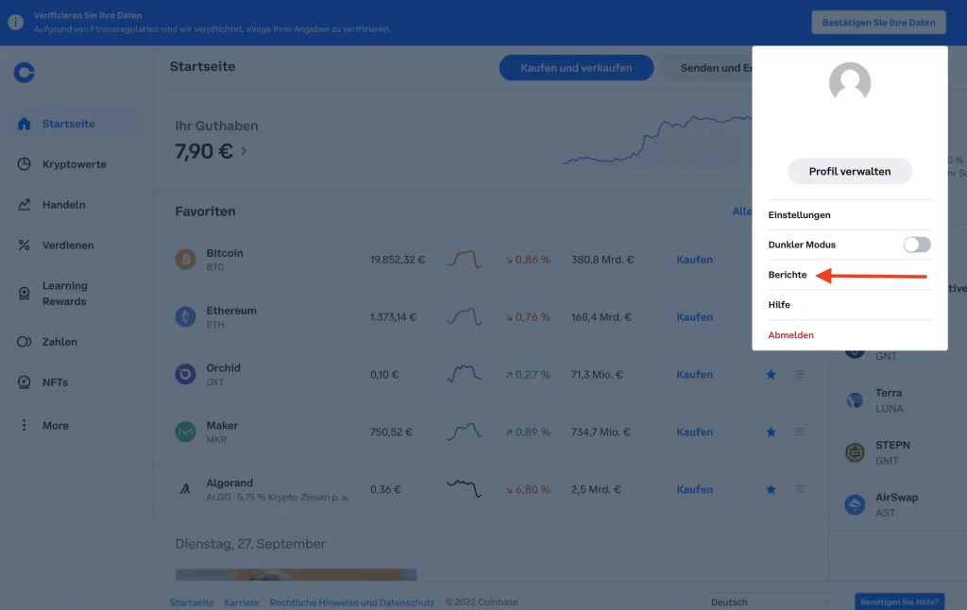Image resolution: width=967 pixels, height=610 pixels.
Task: Select Berichte in the profile menu
Action: (788, 275)
